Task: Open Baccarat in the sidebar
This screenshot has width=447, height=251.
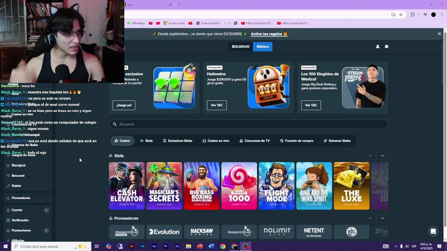Action: (x=27, y=176)
